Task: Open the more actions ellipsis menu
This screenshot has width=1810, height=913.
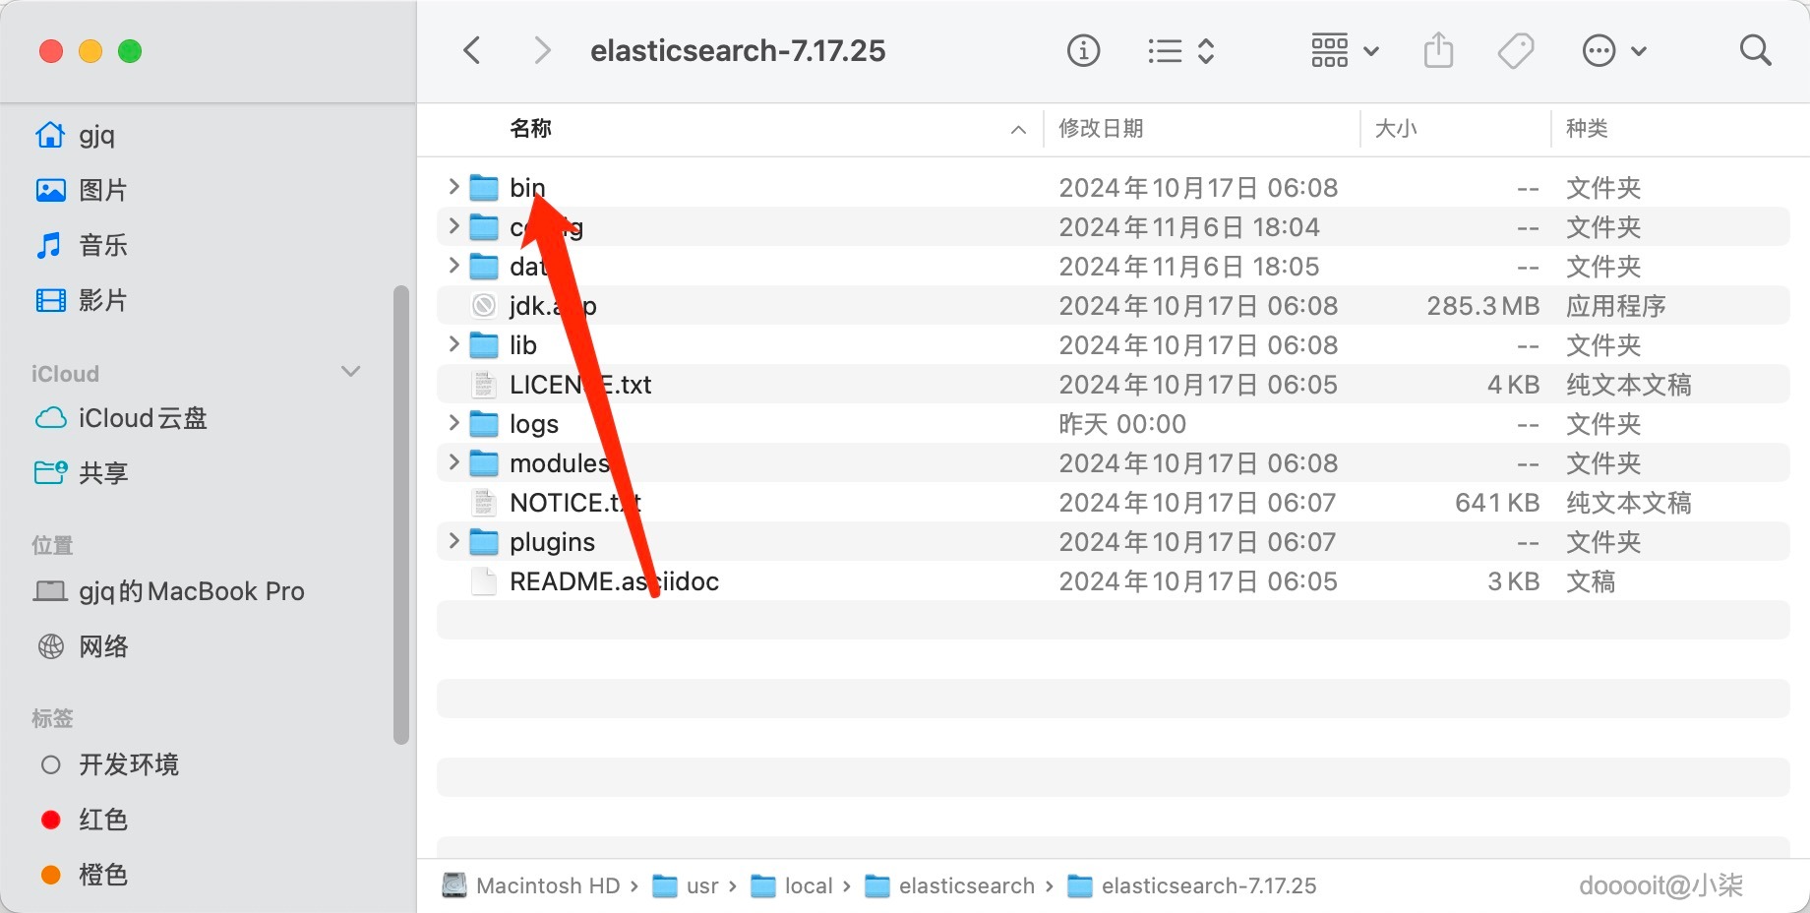Action: pyautogui.click(x=1612, y=50)
